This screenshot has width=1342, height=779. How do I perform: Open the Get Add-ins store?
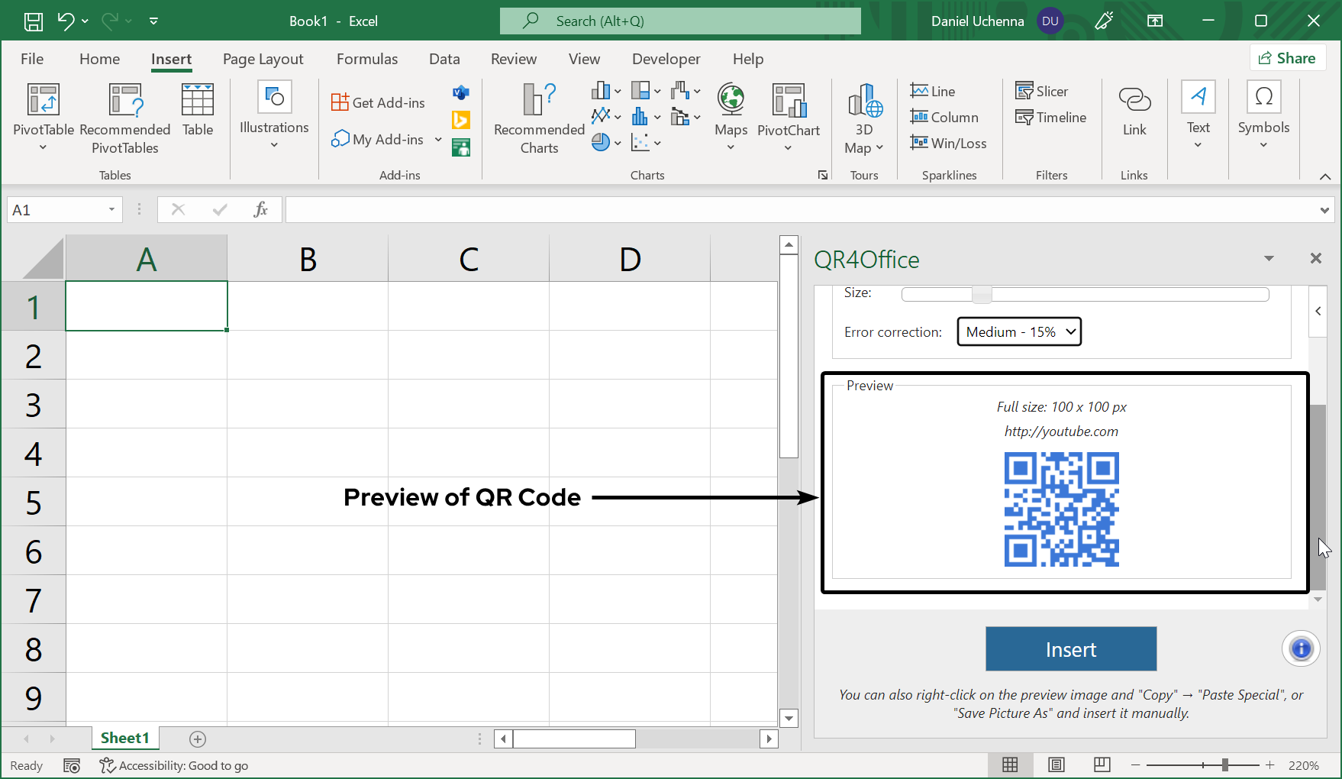tap(378, 101)
